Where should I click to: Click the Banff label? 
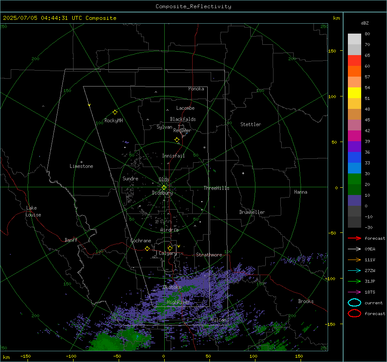[x=71, y=240]
